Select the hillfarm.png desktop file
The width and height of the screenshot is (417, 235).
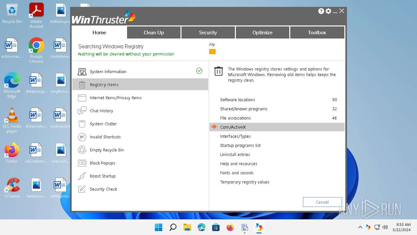pos(61,14)
